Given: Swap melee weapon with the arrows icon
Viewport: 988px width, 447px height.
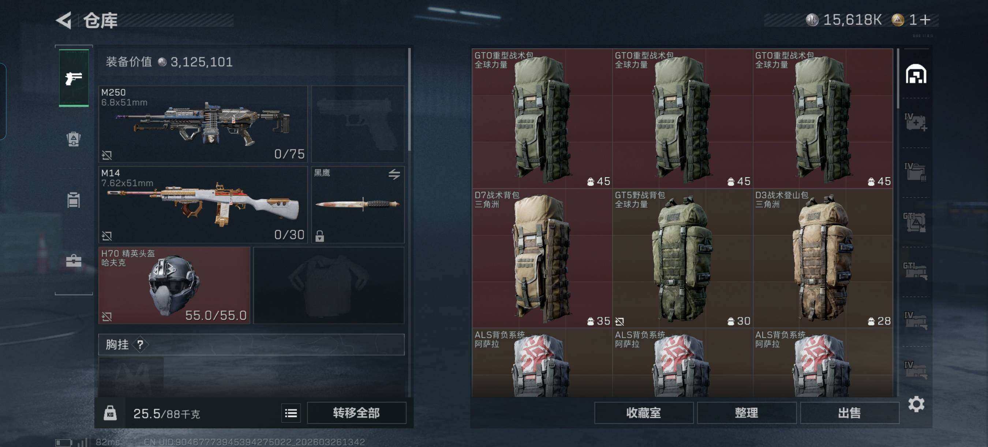Looking at the screenshot, I should [394, 175].
